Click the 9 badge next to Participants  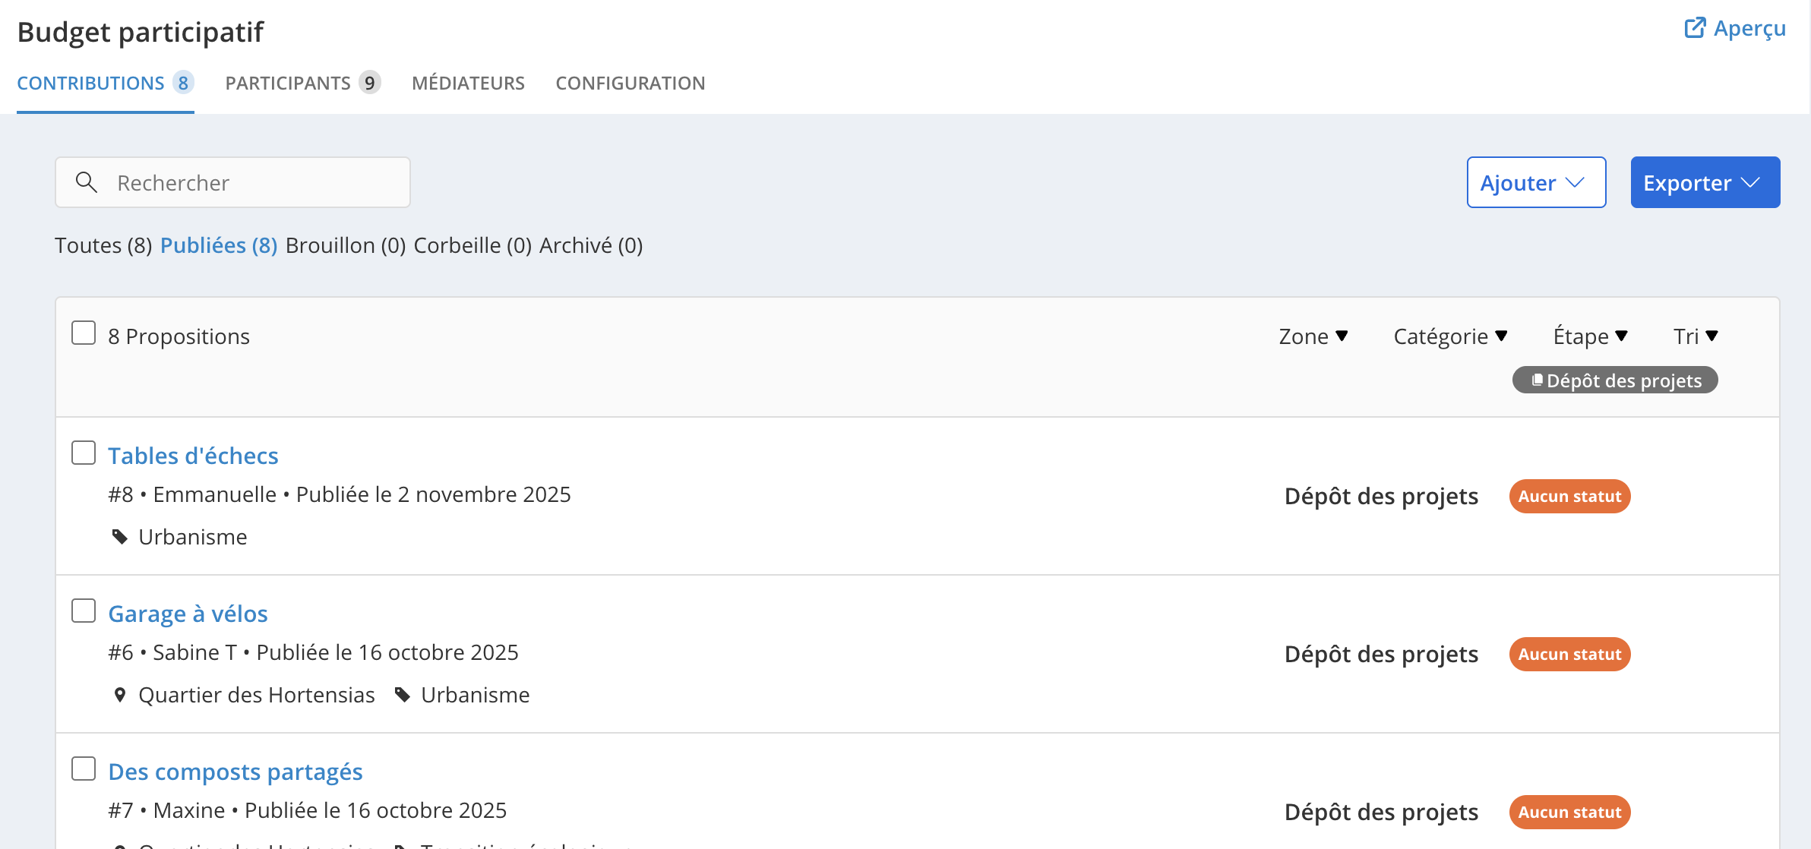(x=369, y=83)
